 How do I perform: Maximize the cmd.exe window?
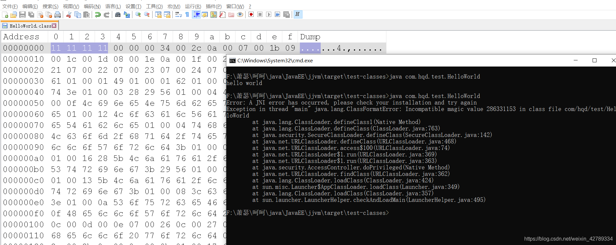pyautogui.click(x=595, y=60)
